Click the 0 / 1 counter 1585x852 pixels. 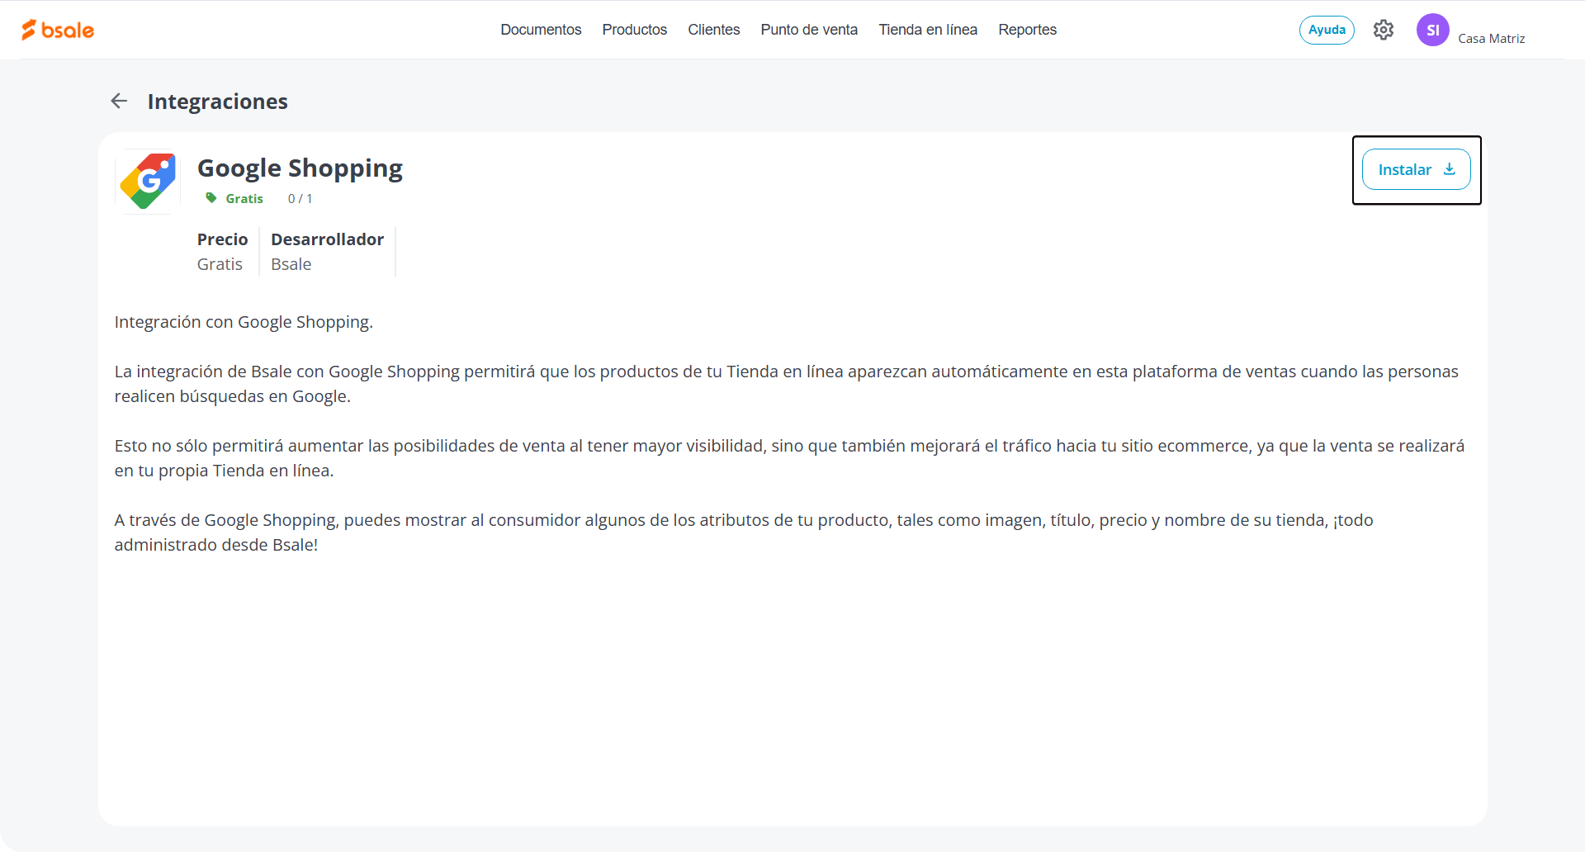(300, 199)
